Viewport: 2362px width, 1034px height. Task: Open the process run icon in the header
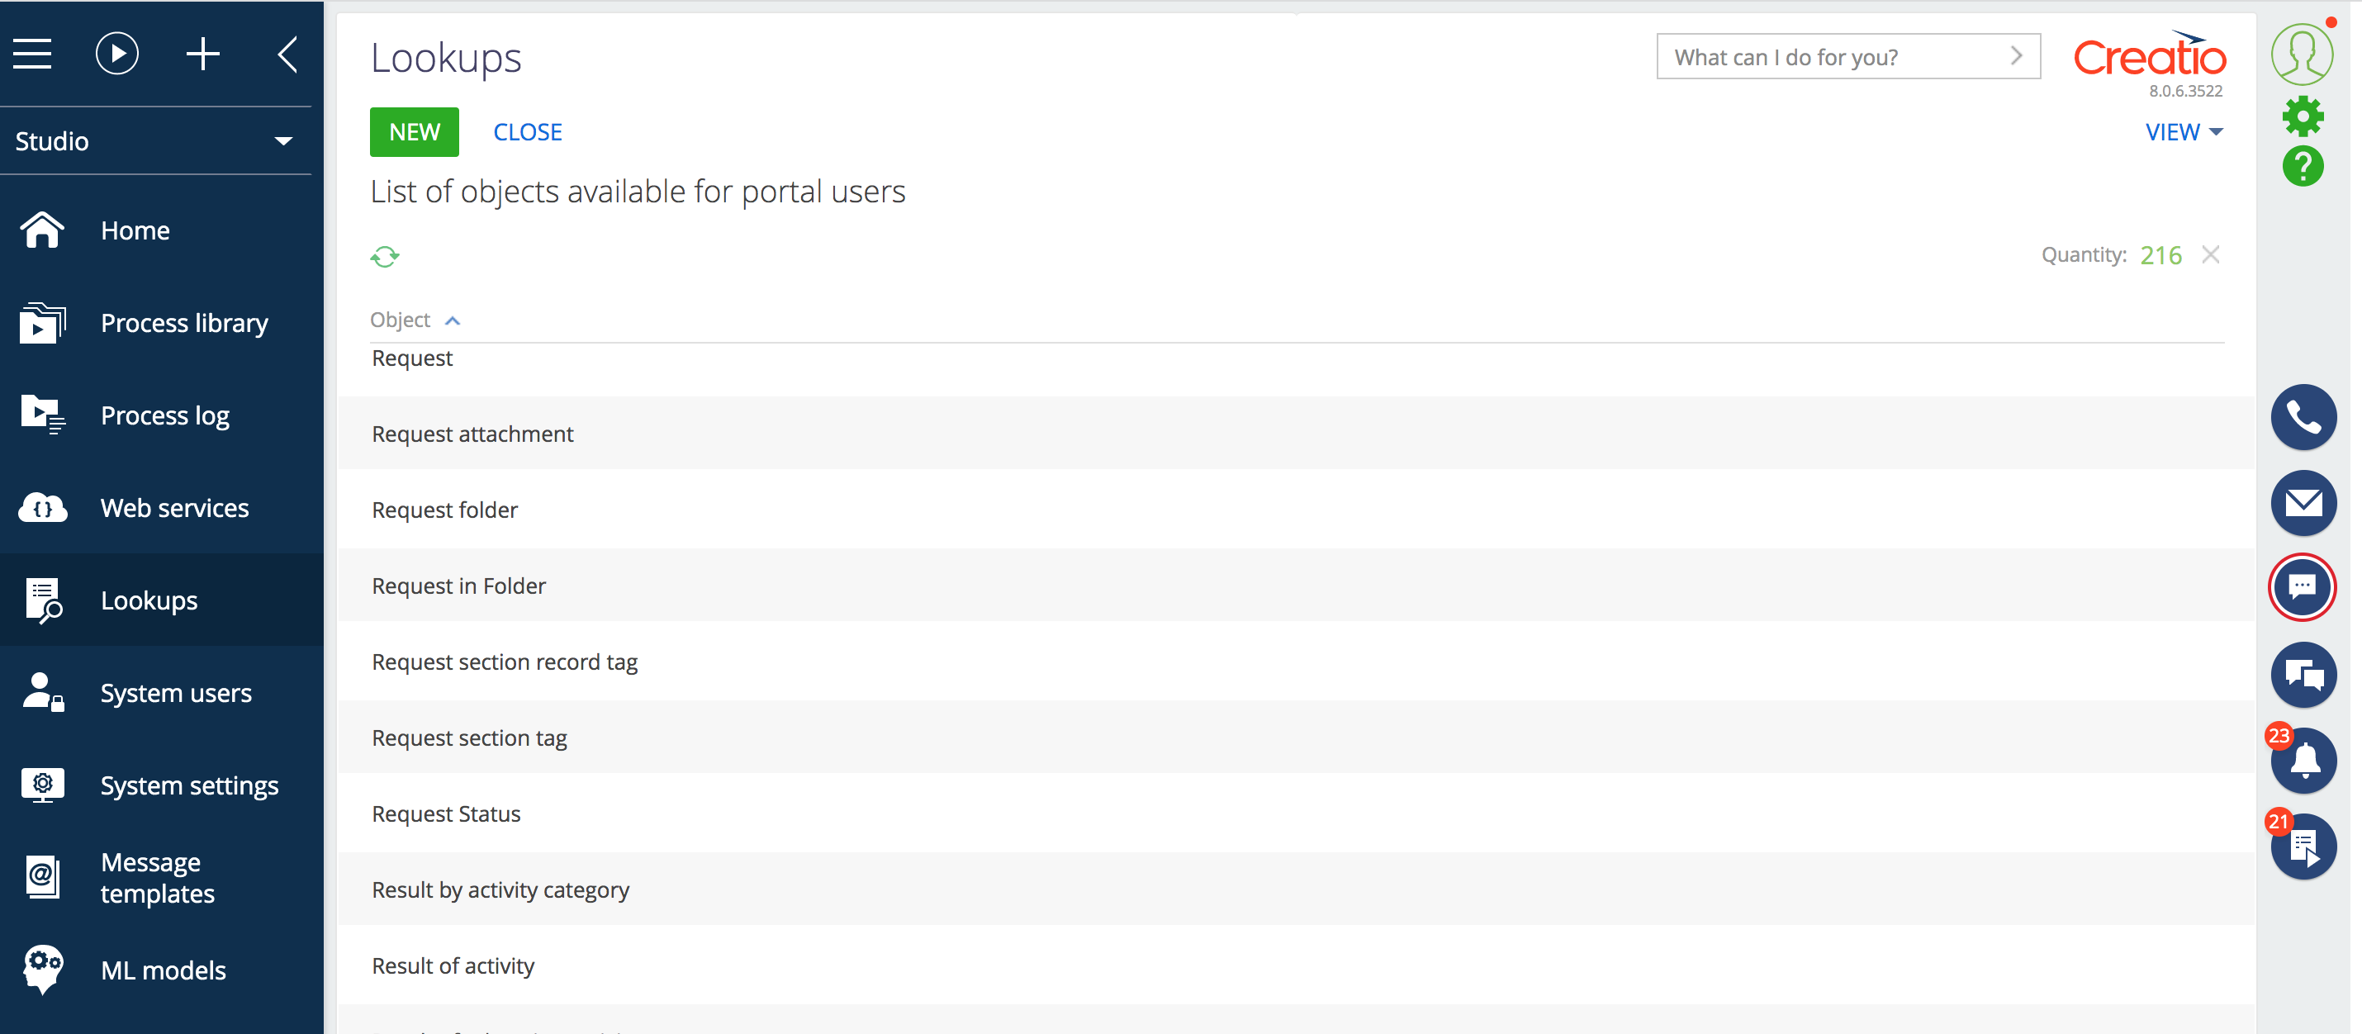pos(116,53)
